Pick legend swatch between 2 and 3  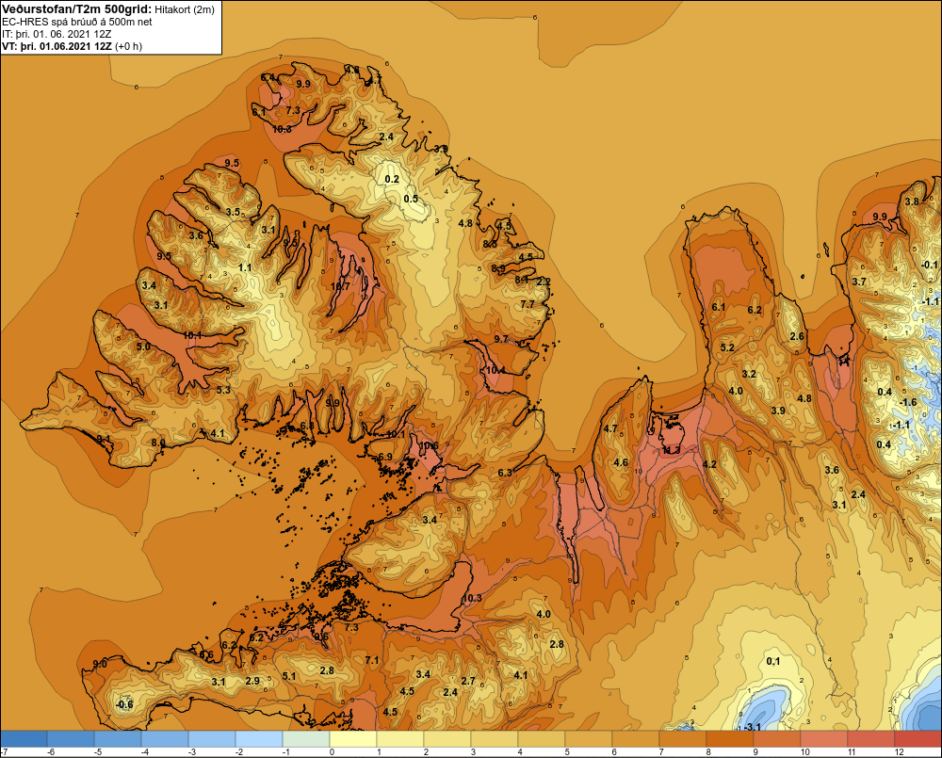click(x=447, y=739)
